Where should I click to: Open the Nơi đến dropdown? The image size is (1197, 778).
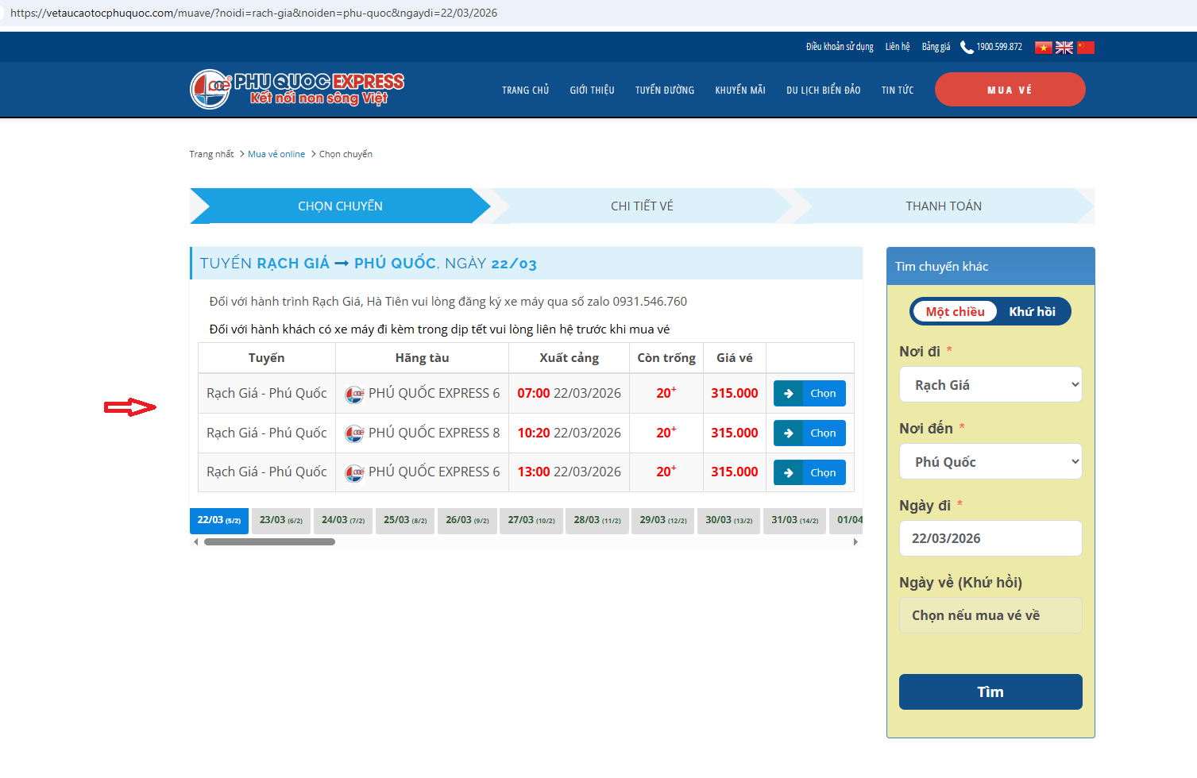[x=990, y=462]
